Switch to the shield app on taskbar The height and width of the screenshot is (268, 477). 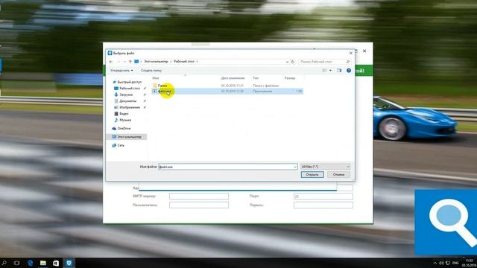pos(69,263)
